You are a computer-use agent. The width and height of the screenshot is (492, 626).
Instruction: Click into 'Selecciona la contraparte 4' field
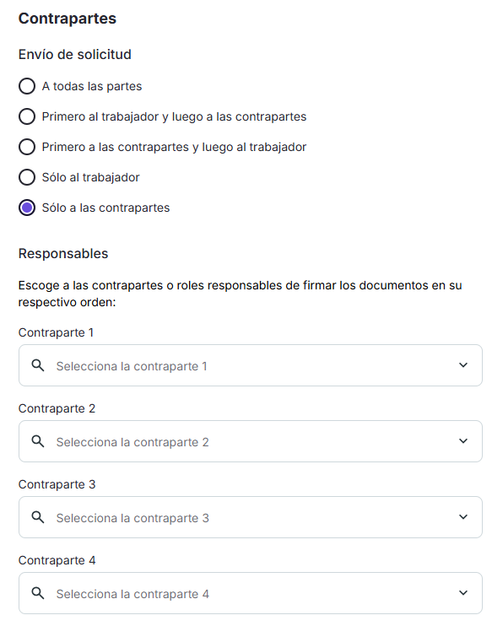tap(251, 593)
